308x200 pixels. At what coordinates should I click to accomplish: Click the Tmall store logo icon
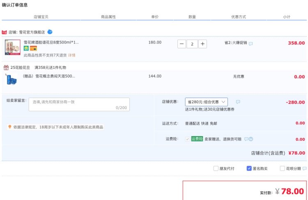pyautogui.click(x=5, y=32)
